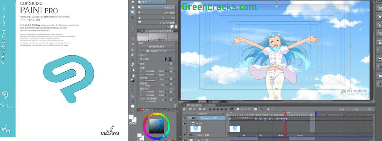
Task: Jump to the first frame
Action: [x=210, y=109]
